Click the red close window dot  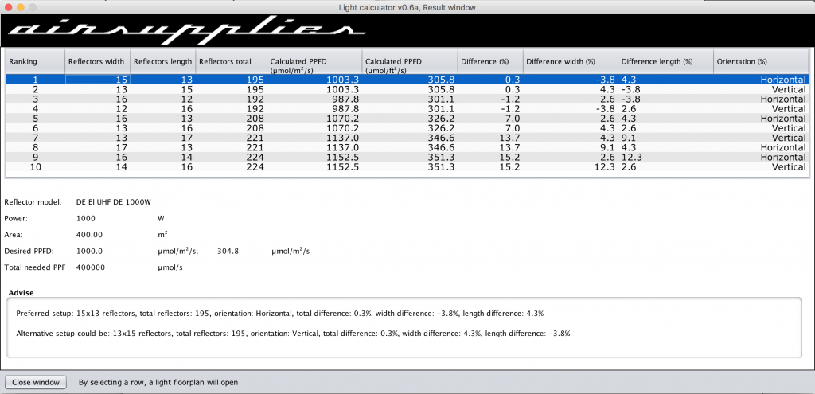10,6
